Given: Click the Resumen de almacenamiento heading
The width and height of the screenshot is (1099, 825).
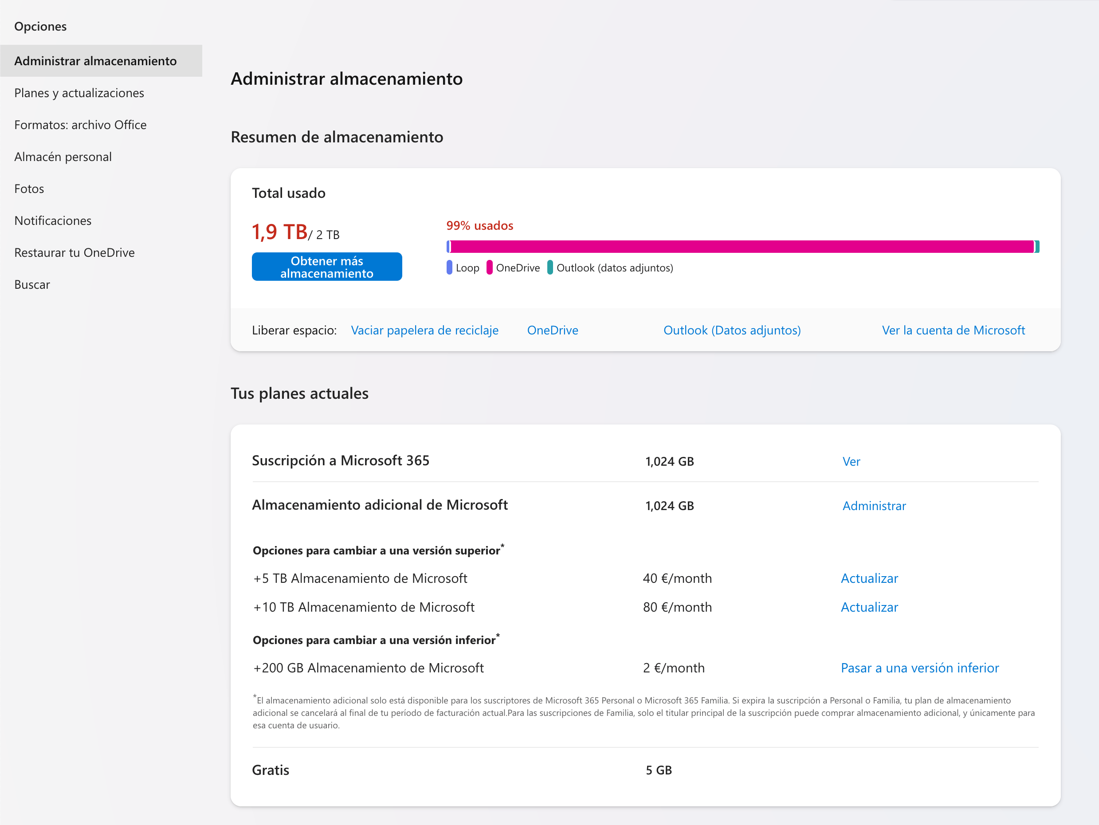Looking at the screenshot, I should point(337,137).
